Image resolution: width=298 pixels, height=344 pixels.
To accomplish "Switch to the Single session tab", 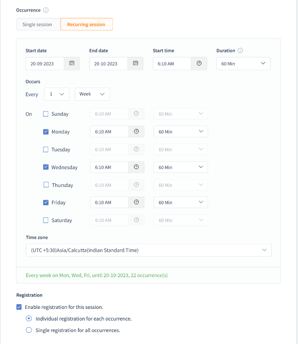I will [37, 24].
